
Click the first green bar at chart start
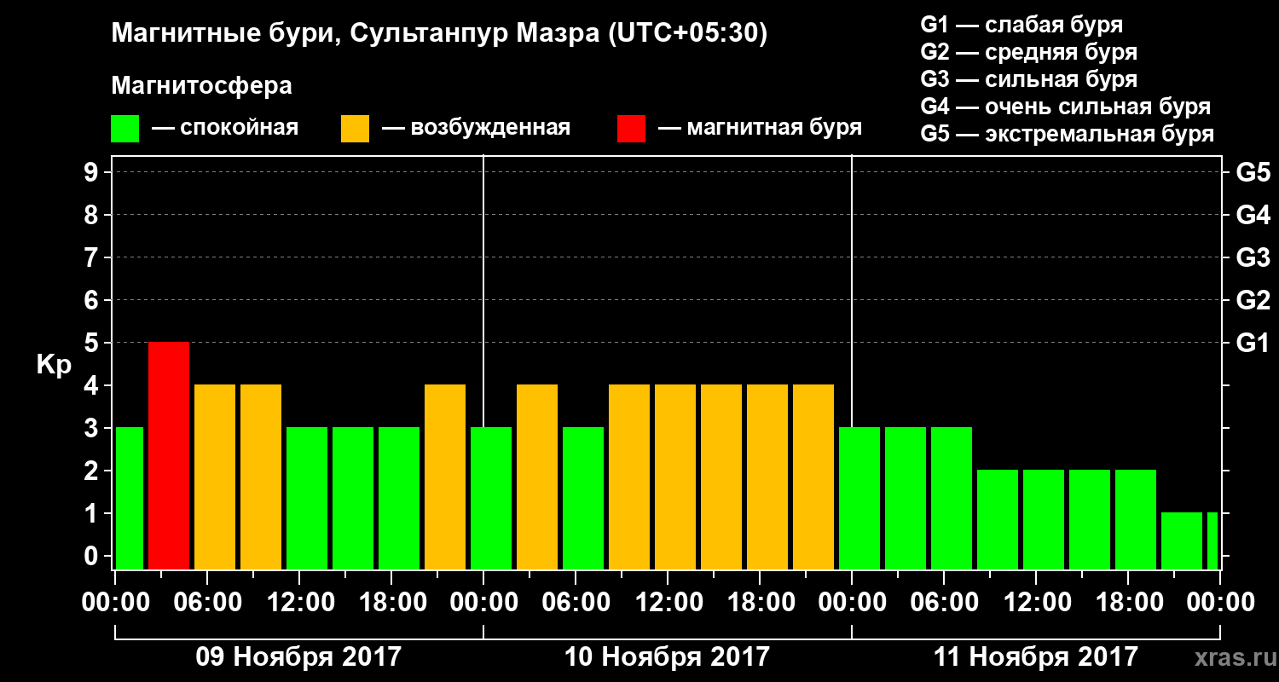point(129,498)
